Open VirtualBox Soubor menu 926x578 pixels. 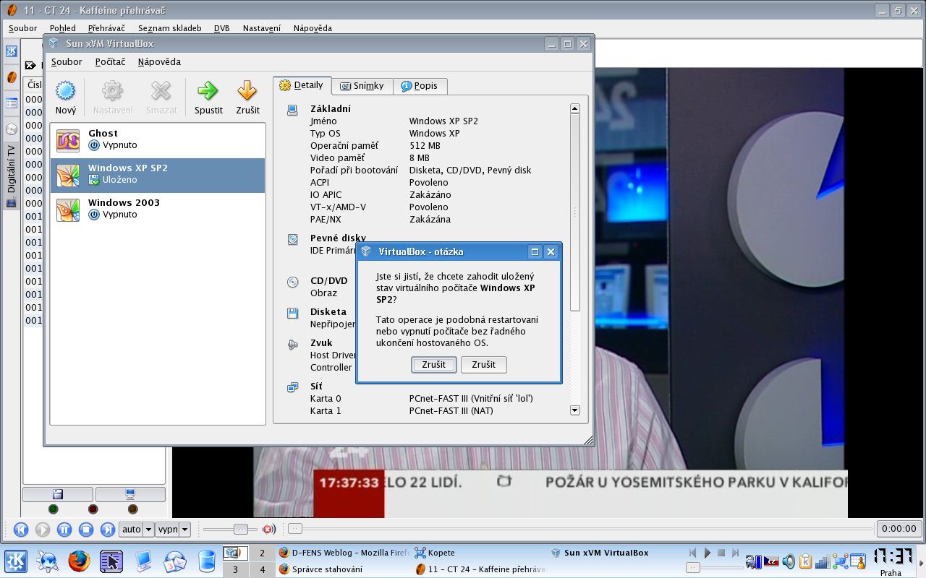click(67, 62)
